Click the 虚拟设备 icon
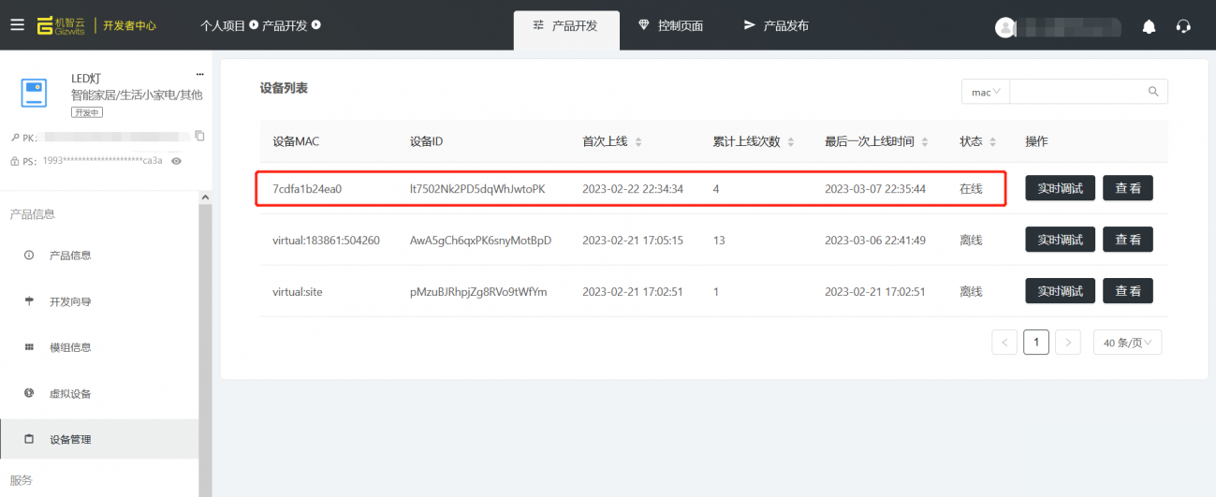Screen dimensions: 1216x497 29,393
